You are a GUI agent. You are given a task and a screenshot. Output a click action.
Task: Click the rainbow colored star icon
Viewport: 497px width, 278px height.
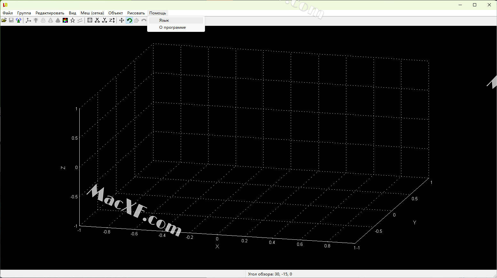point(65,20)
